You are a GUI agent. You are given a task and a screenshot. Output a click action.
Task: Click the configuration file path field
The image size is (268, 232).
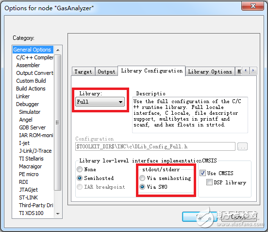click(155, 146)
